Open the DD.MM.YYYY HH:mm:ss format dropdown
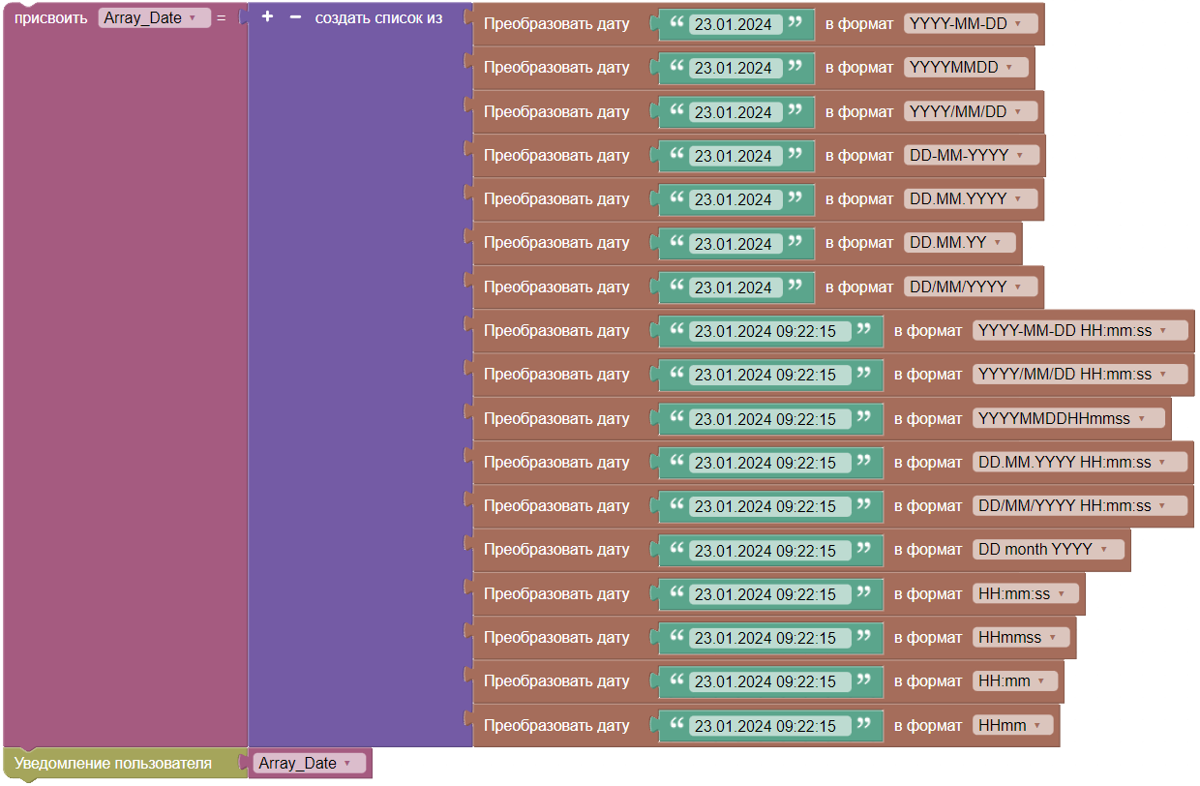The image size is (1200, 786). 1080,462
